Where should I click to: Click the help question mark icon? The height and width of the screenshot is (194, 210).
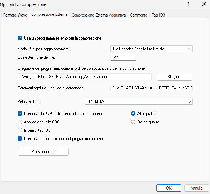[x=188, y=4]
